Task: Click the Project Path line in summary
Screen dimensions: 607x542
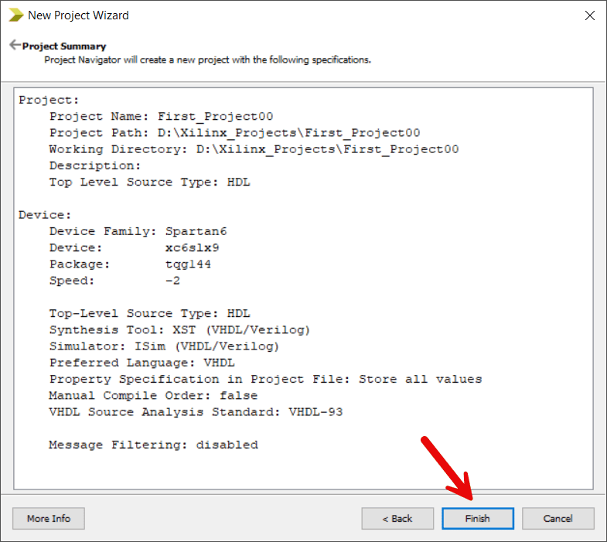Action: click(x=234, y=133)
